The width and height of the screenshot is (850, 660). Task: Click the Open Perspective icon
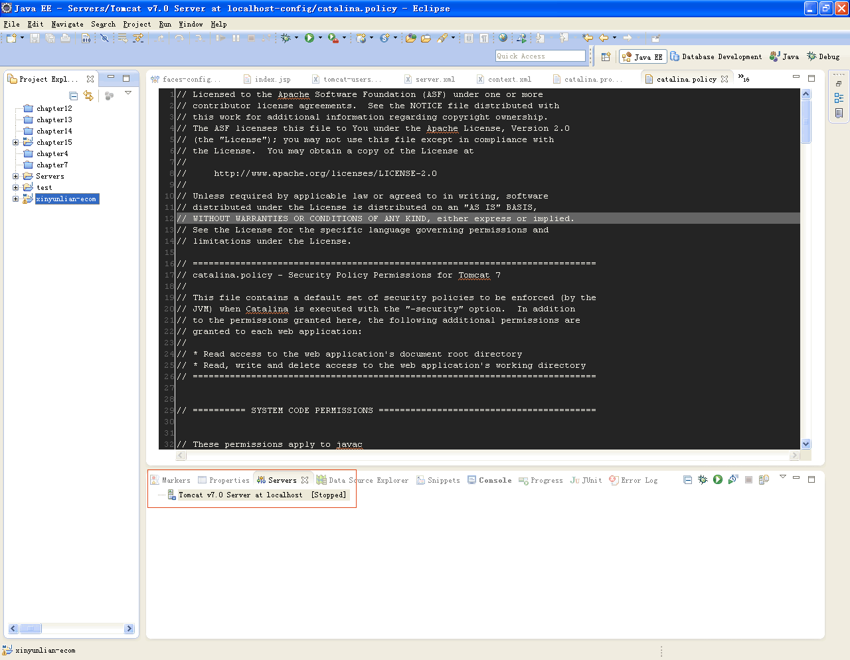[606, 57]
